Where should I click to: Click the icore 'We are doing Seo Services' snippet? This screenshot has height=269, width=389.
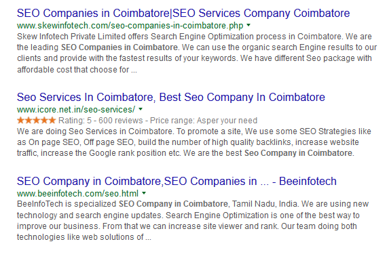(x=194, y=142)
